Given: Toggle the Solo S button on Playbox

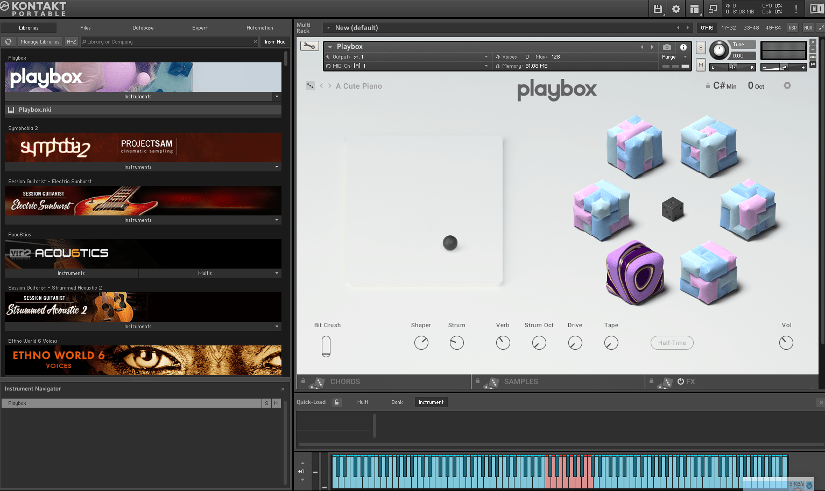Looking at the screenshot, I should 701,47.
